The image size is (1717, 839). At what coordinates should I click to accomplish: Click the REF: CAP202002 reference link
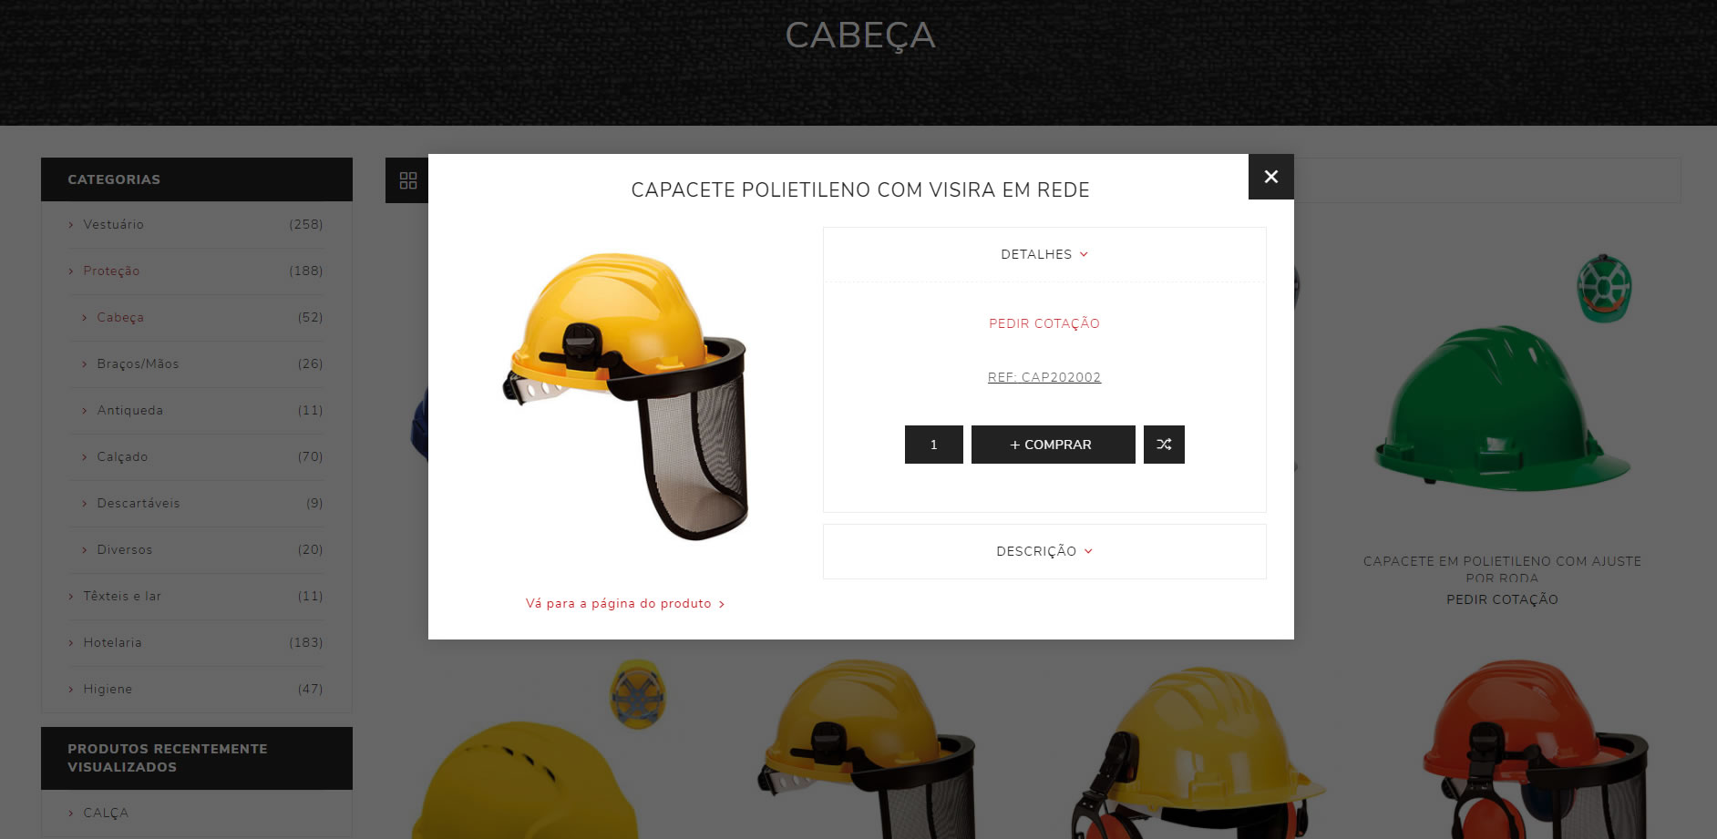pyautogui.click(x=1044, y=377)
